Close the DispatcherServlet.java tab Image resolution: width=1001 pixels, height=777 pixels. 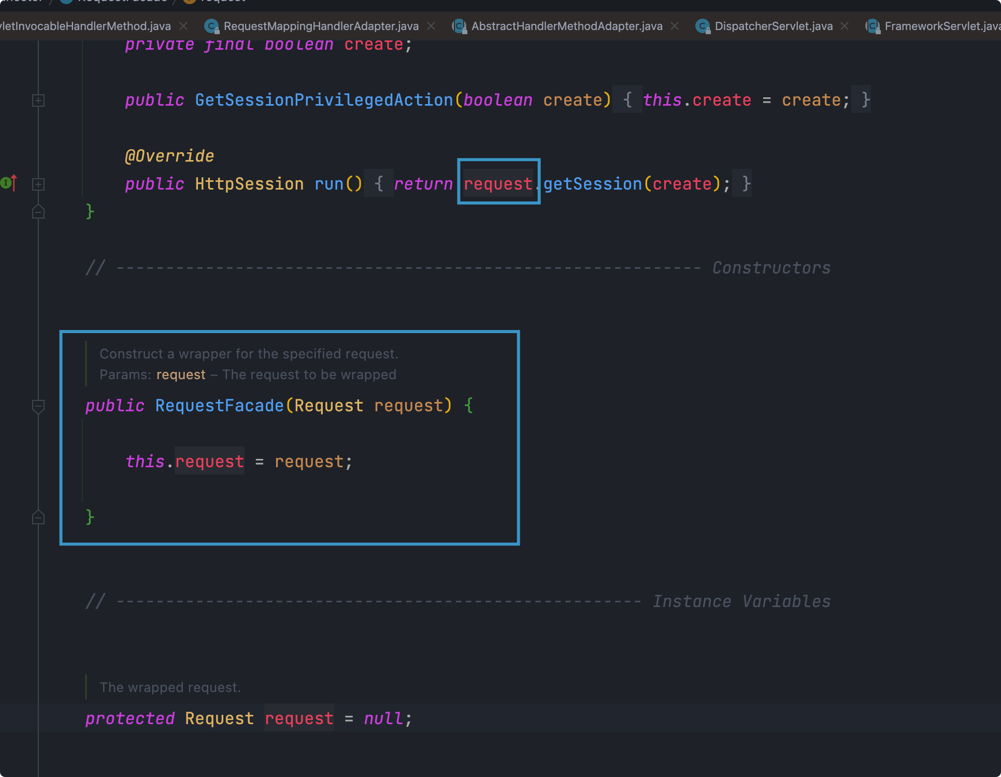[845, 26]
